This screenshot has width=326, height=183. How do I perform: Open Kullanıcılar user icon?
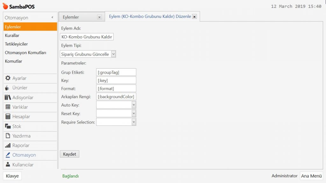tap(8, 165)
